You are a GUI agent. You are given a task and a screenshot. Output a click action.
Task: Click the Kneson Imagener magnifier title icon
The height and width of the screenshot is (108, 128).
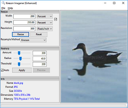point(3,3)
